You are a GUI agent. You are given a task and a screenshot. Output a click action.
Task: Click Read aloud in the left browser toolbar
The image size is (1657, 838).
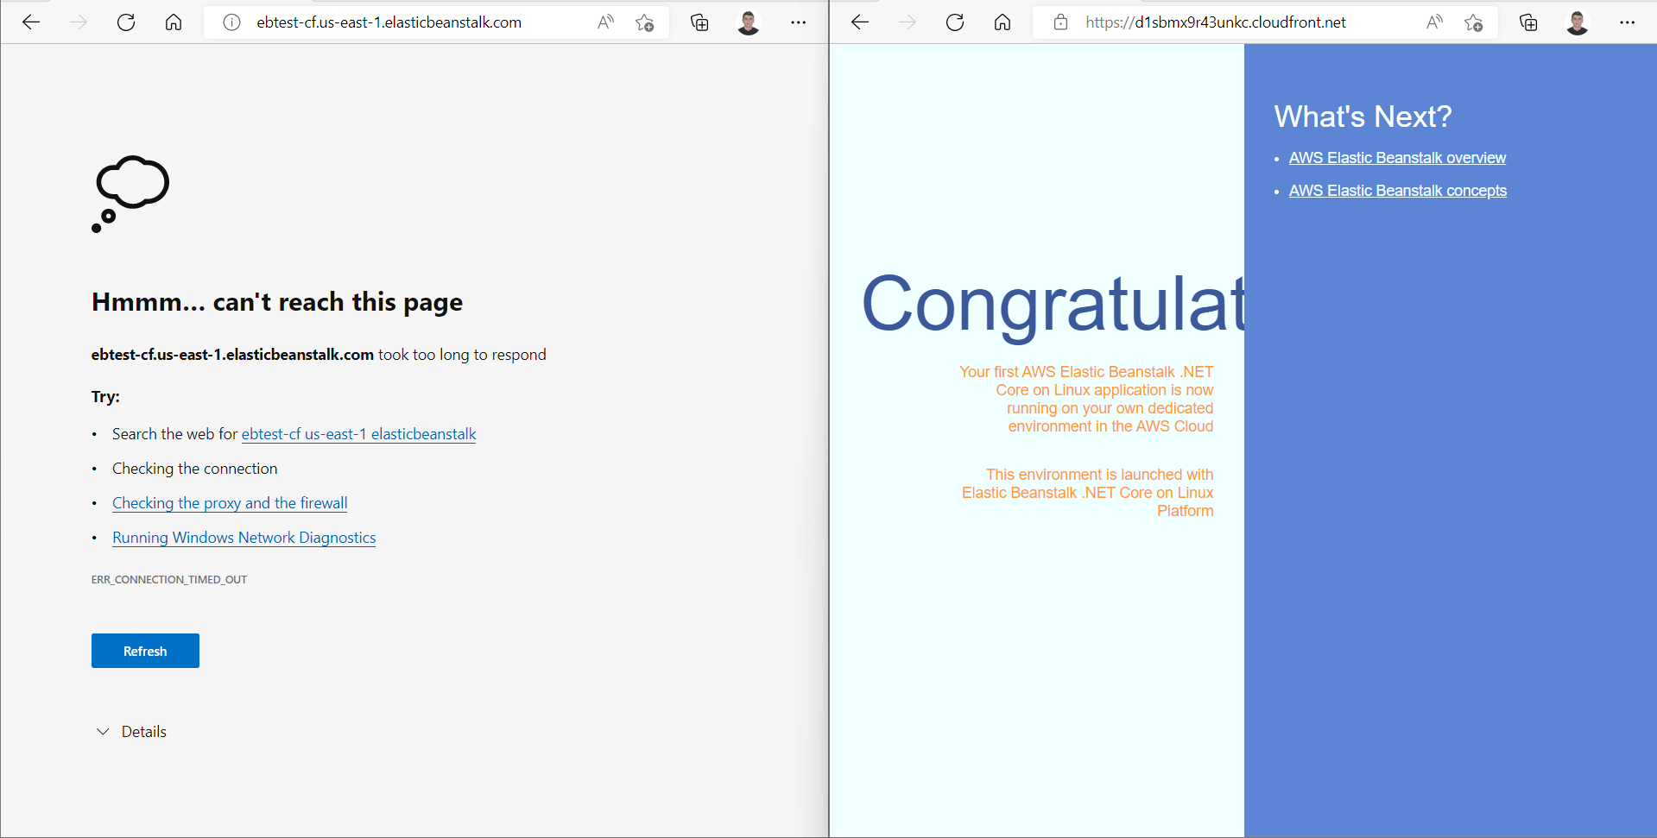(605, 22)
